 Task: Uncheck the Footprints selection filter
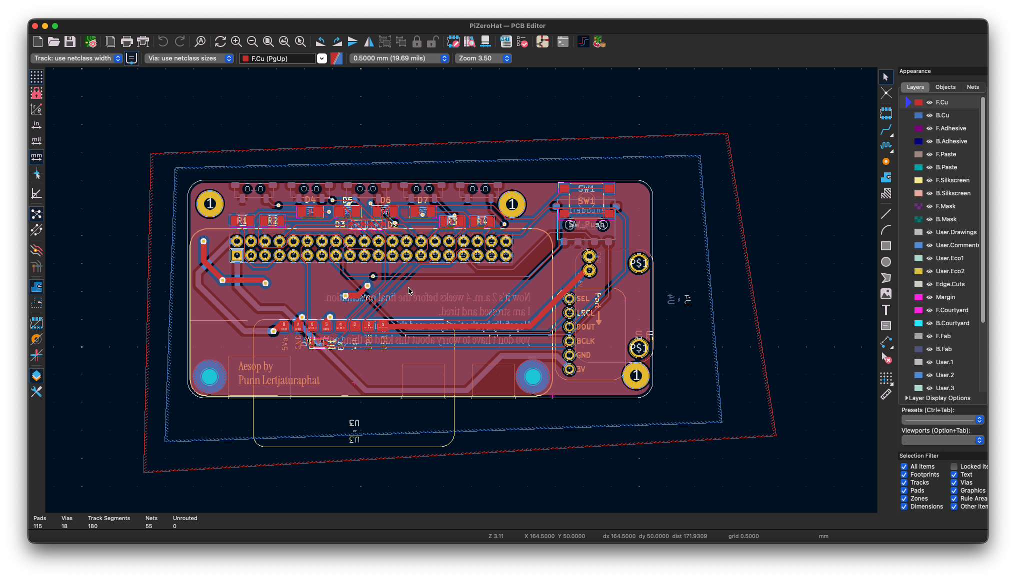click(x=904, y=475)
